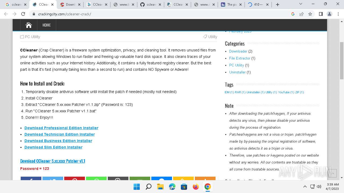The image size is (344, 193).
Task: Click the home icon in site navigation
Action: pos(29,25)
